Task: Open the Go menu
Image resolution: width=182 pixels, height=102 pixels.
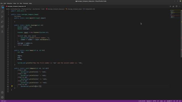Action: tap(18, 3)
